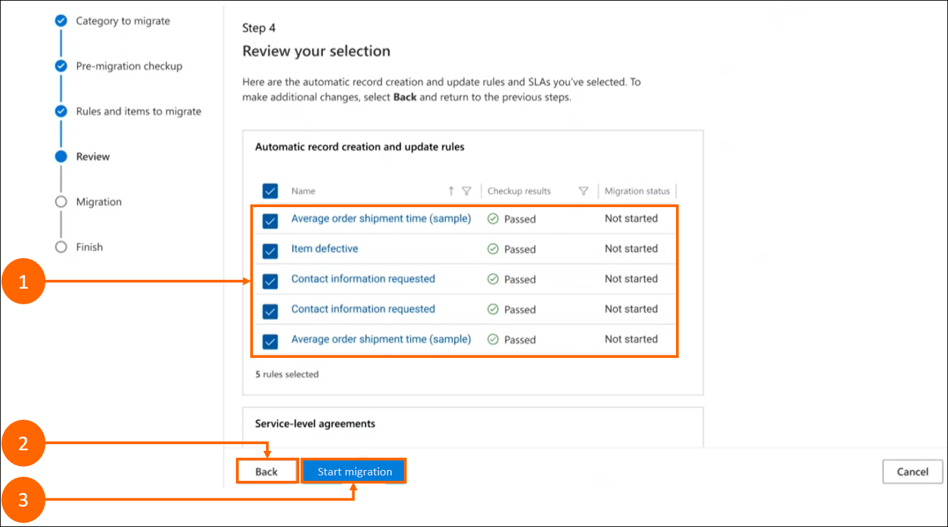Click the Start migration button
This screenshot has width=948, height=527.
click(354, 471)
